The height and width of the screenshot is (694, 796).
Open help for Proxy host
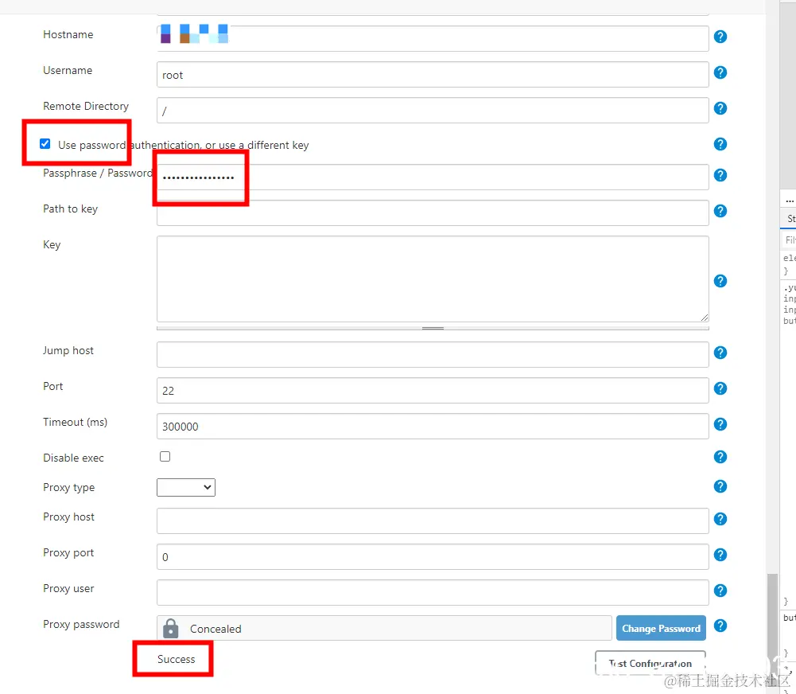[720, 519]
